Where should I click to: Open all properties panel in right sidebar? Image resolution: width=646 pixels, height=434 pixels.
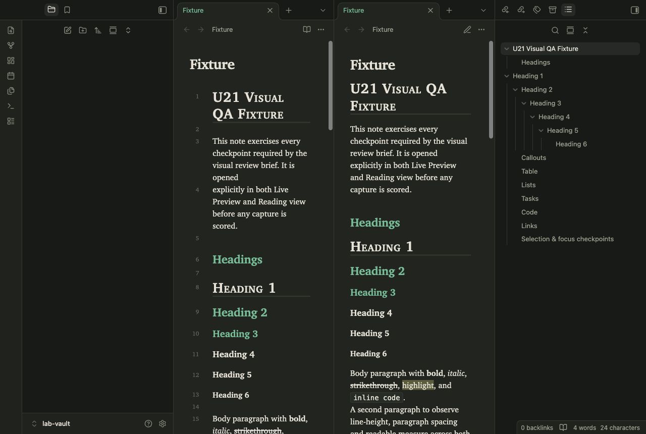coord(553,10)
